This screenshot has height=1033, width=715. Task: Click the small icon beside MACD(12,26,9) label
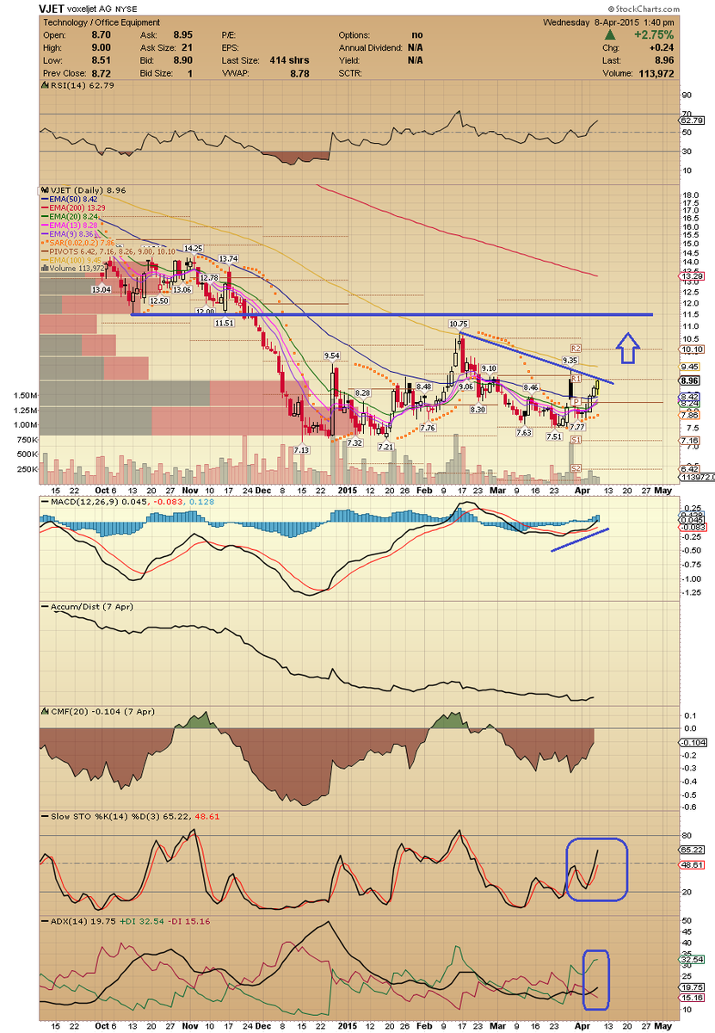tap(43, 502)
